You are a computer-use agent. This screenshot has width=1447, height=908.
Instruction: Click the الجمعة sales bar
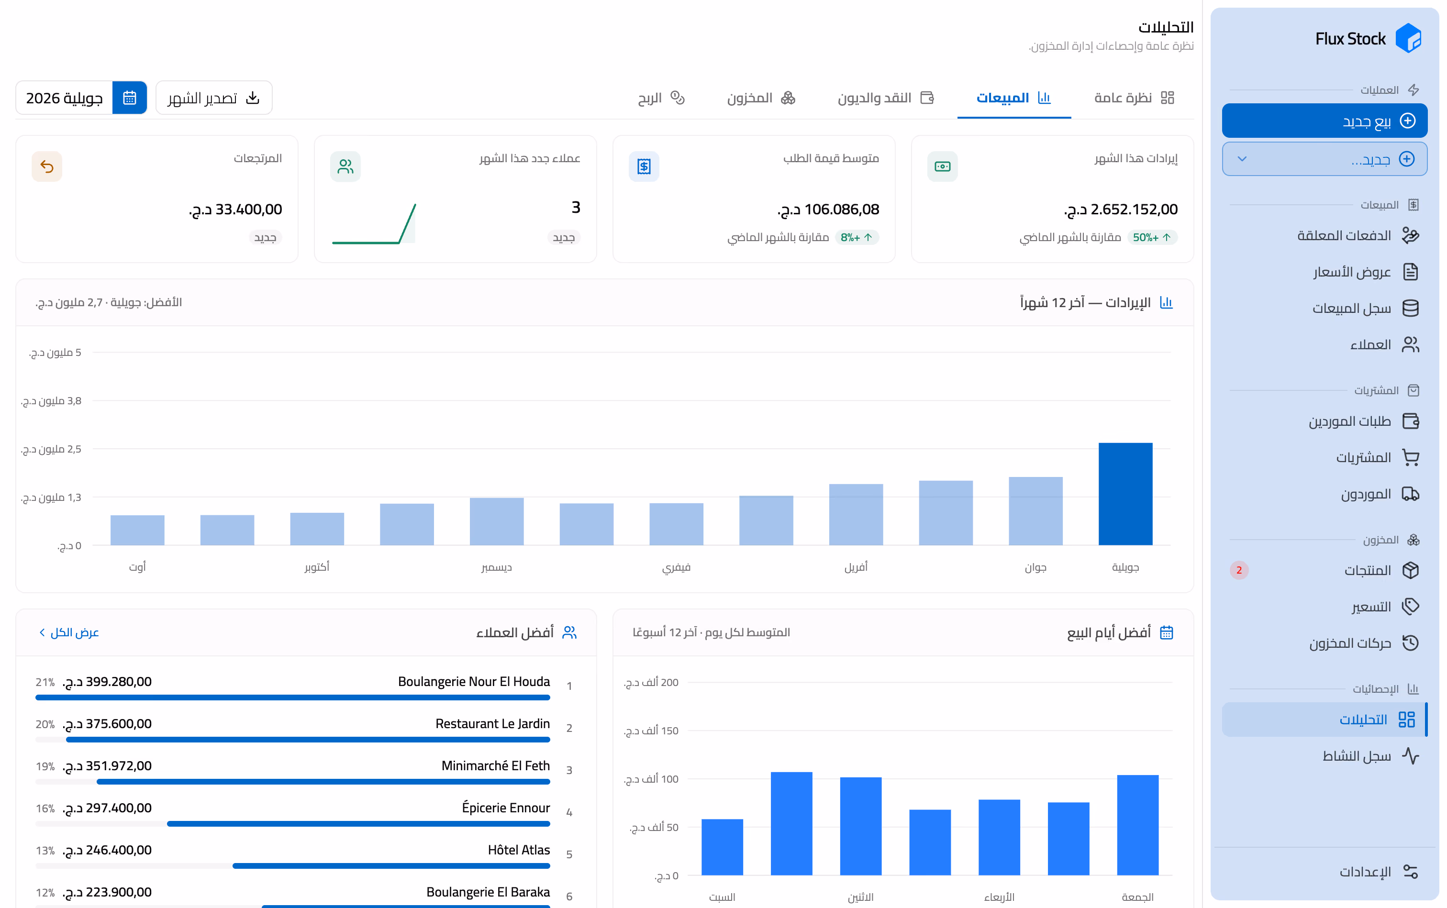pos(1137,825)
